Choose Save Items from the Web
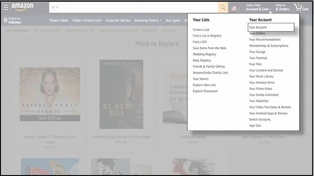314x176 pixels. [209, 48]
